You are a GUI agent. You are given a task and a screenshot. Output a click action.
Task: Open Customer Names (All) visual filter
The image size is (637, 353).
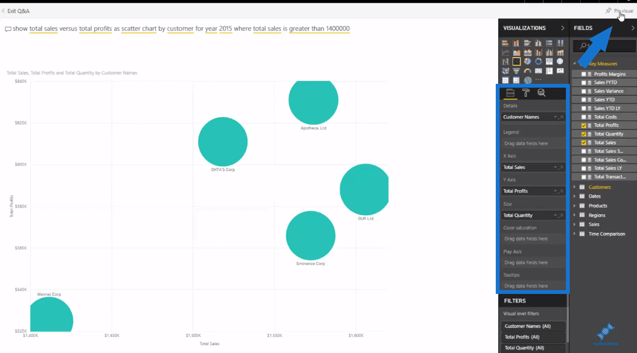tap(533, 326)
